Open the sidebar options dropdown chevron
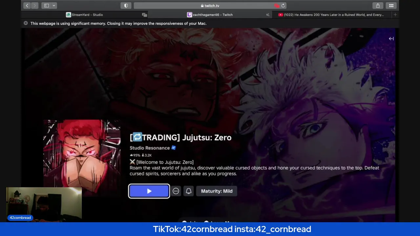The width and height of the screenshot is (420, 236). [54, 6]
